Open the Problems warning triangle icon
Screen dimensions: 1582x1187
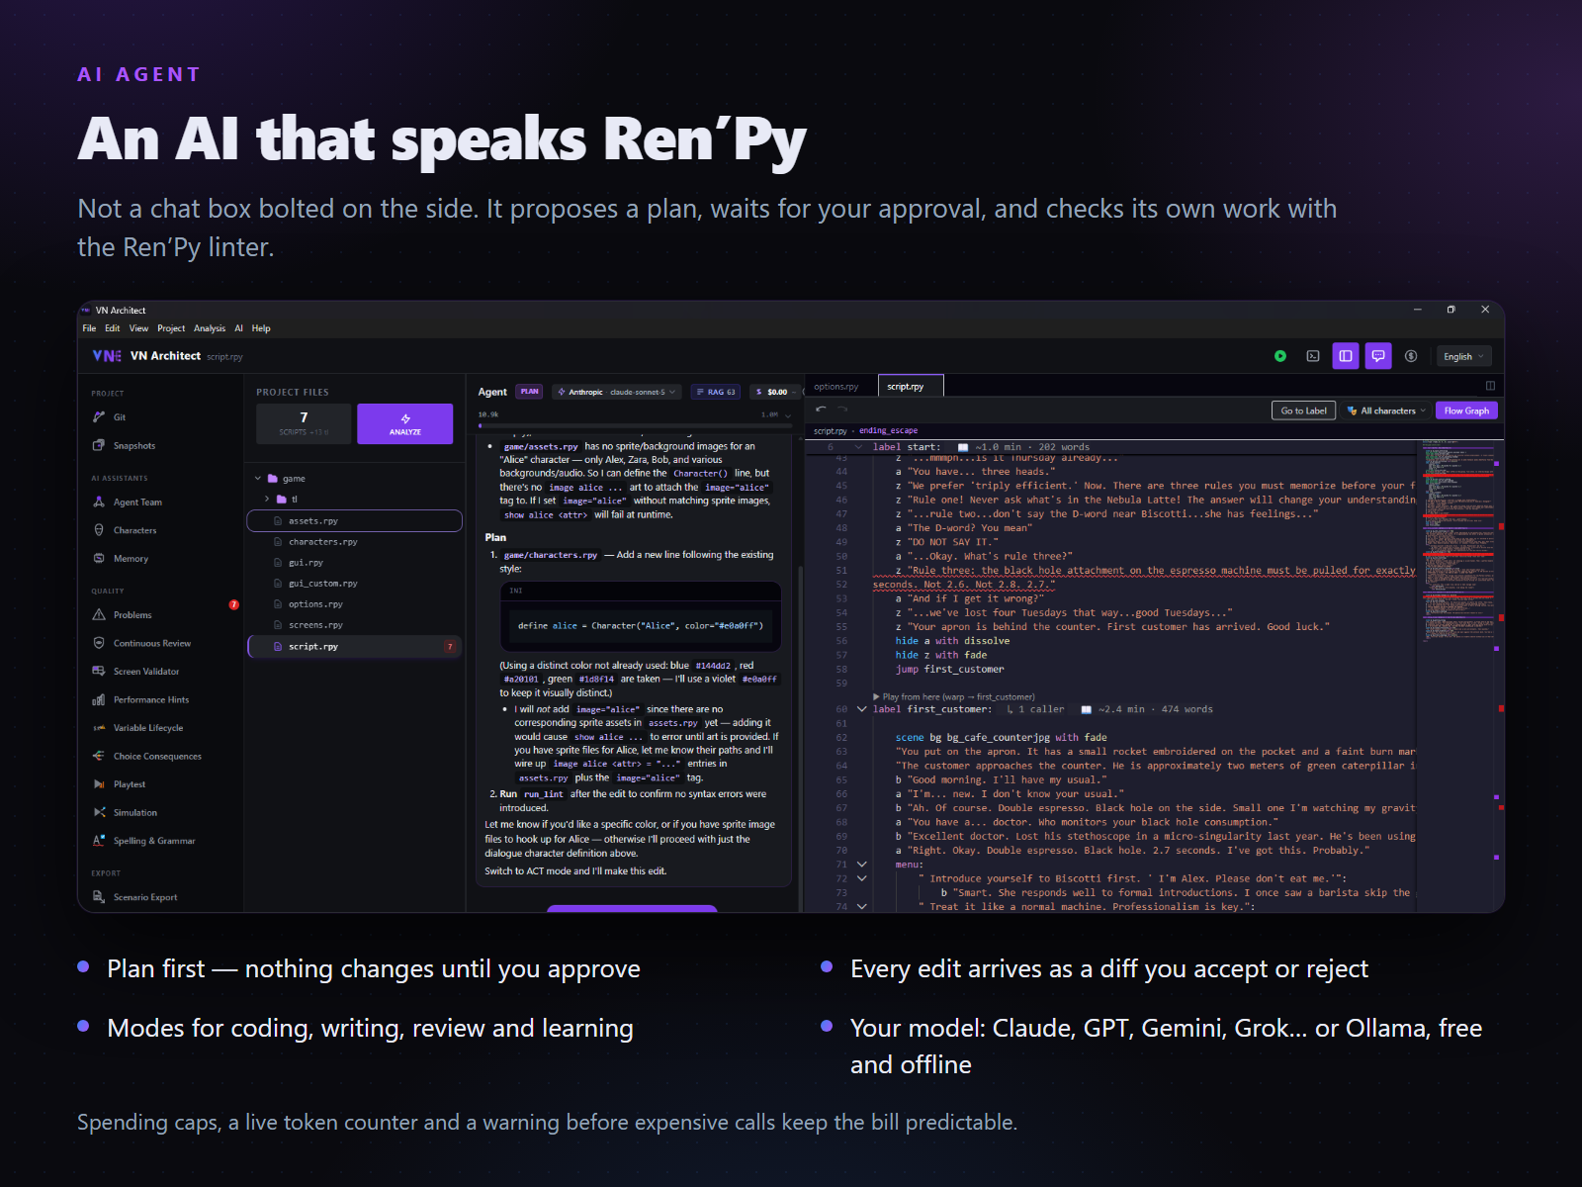coord(99,614)
